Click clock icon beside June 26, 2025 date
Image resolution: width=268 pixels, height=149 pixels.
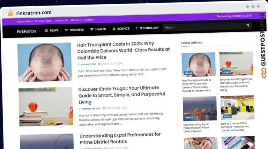(x=104, y=108)
